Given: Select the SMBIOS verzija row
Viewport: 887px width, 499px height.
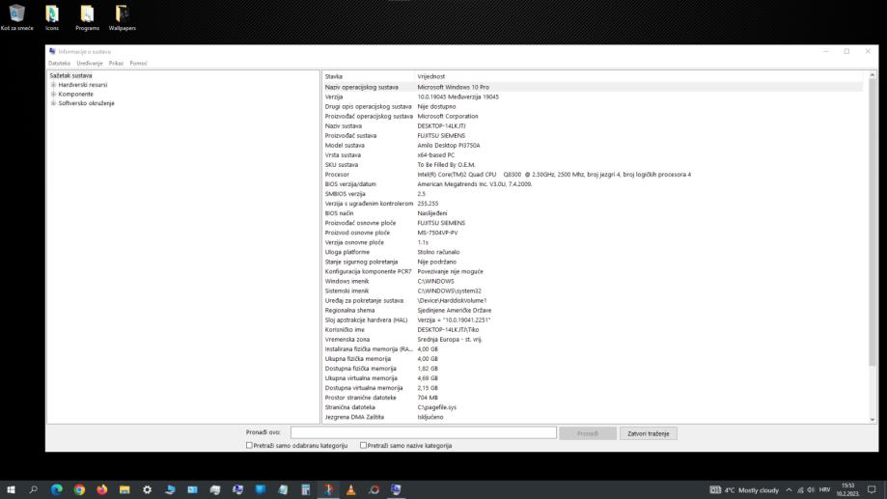Looking at the screenshot, I should click(x=594, y=193).
